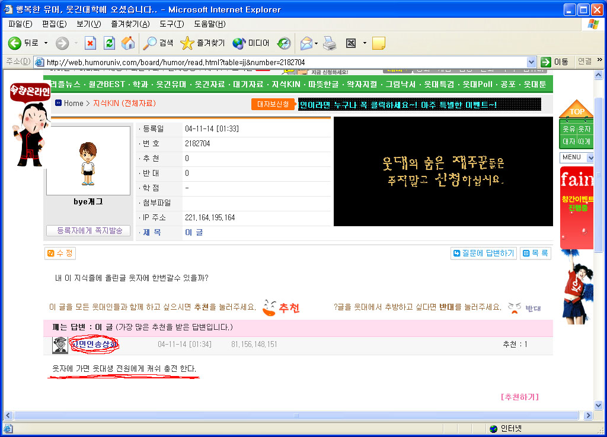Open the 지식KIN navigation tab
This screenshot has height=437, width=607.
point(286,85)
